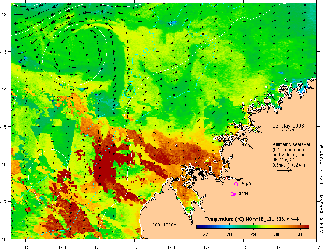
Task: Click the '124' longitude axis label
Action: coord(207,247)
